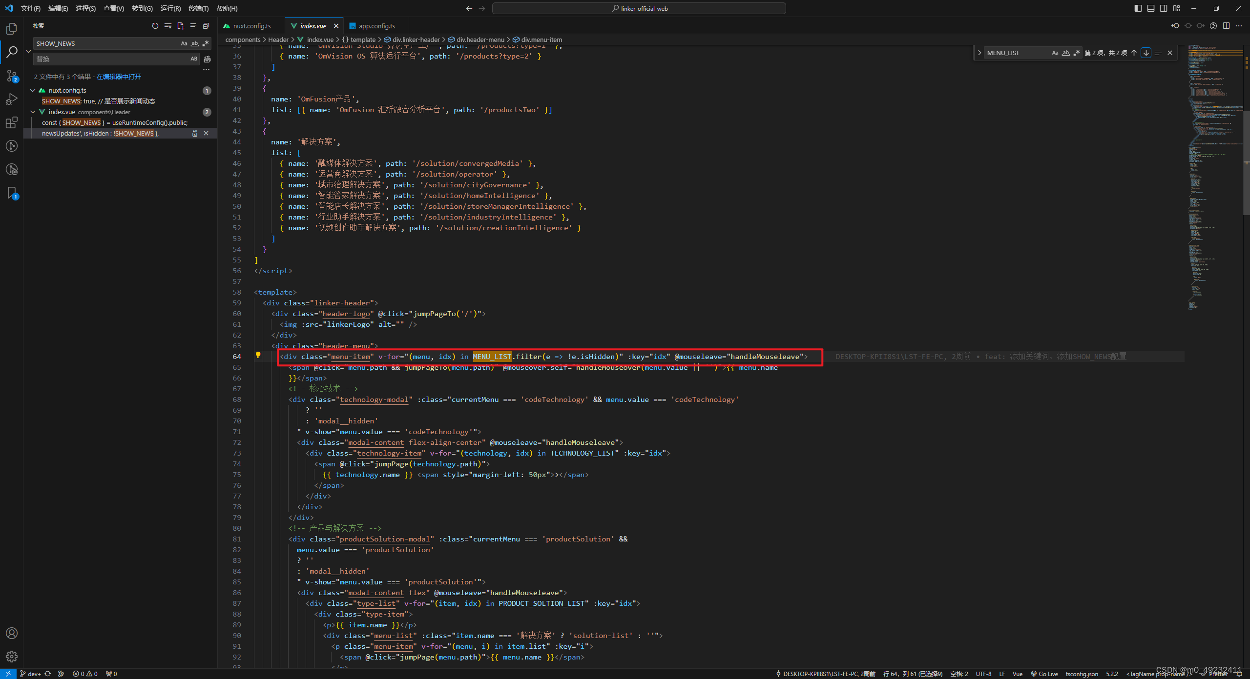The image size is (1250, 679).
Task: Toggle secondary sidebar visibility
Action: coord(1164,8)
